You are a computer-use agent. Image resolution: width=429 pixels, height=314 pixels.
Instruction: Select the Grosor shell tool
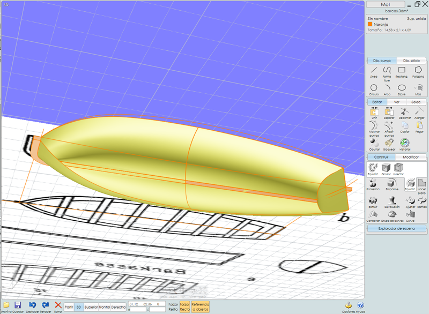[x=386, y=168]
